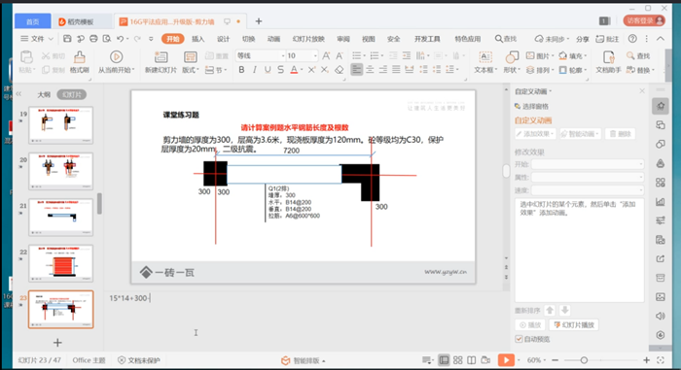Viewport: 681px width, 370px height.
Task: Select slide 22 thumbnail
Action: (60, 263)
